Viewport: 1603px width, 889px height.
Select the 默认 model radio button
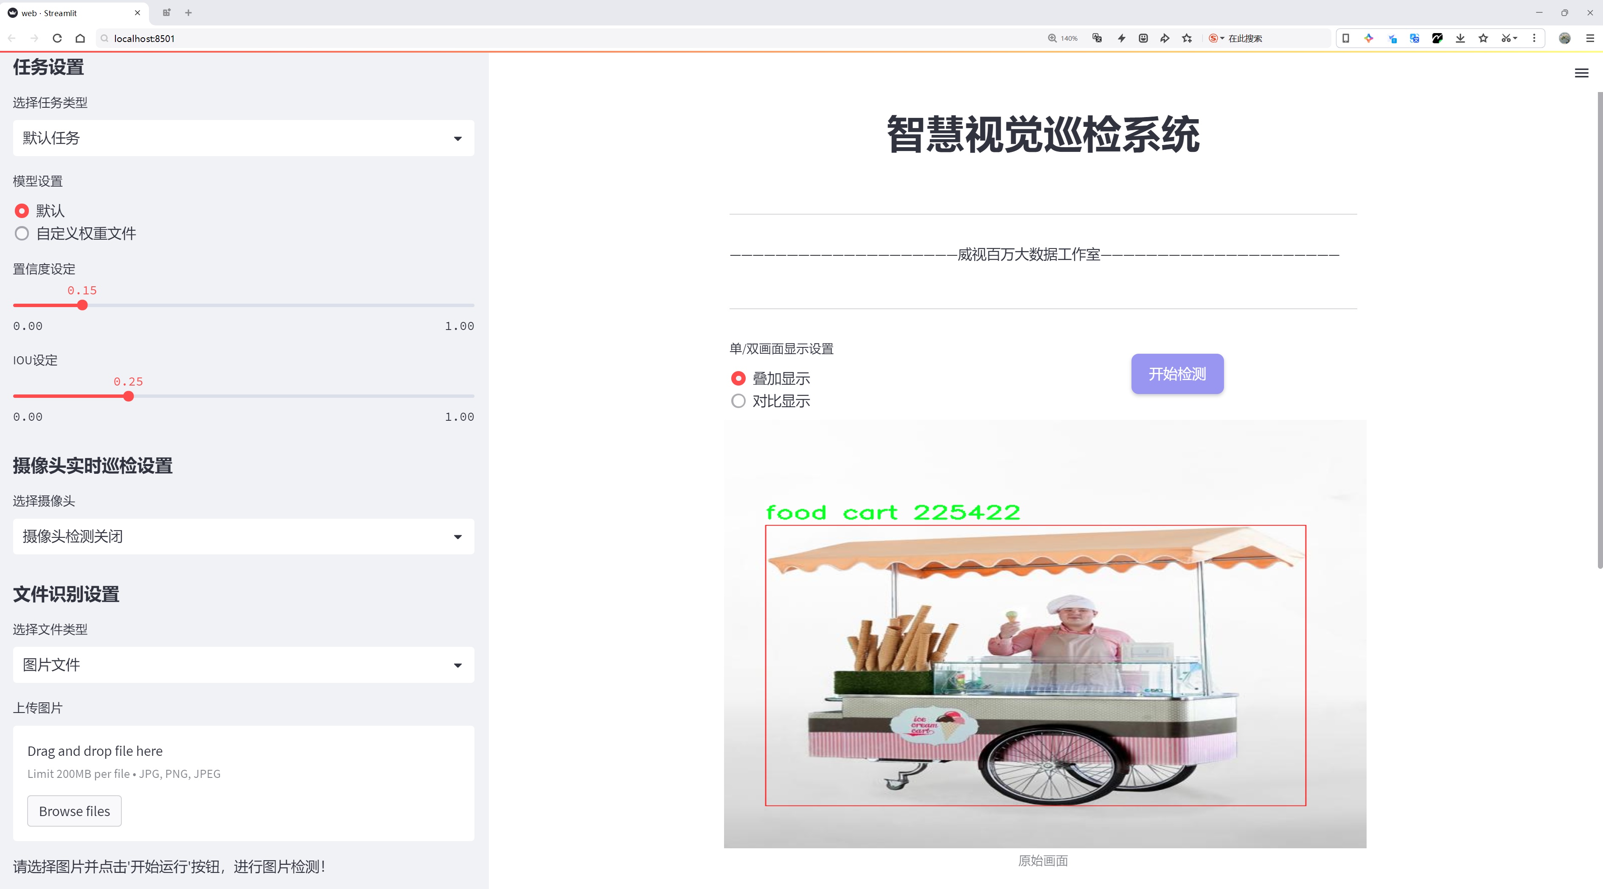pyautogui.click(x=22, y=211)
